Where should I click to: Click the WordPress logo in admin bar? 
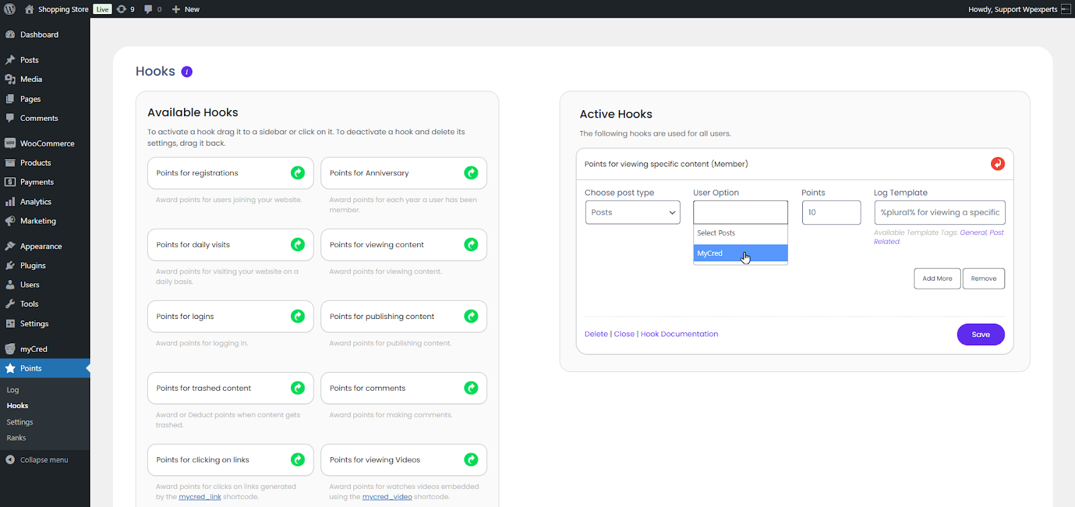(9, 9)
